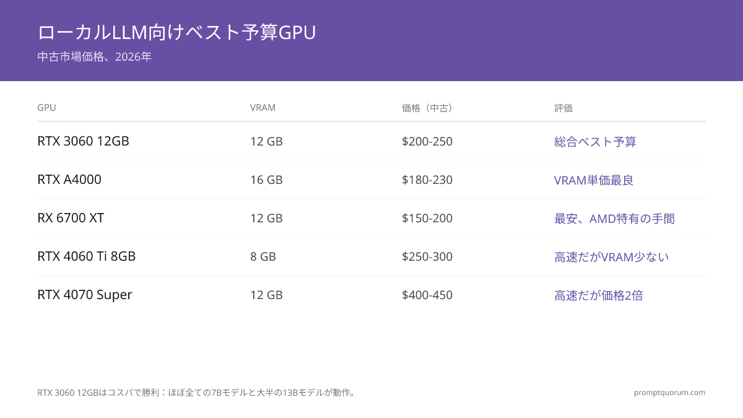Click the 12 GB VRAM cell for RTX 3060

coord(266,141)
